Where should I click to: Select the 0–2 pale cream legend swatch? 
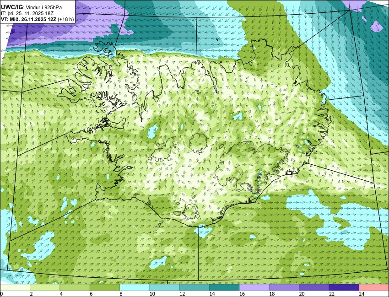point(15,287)
